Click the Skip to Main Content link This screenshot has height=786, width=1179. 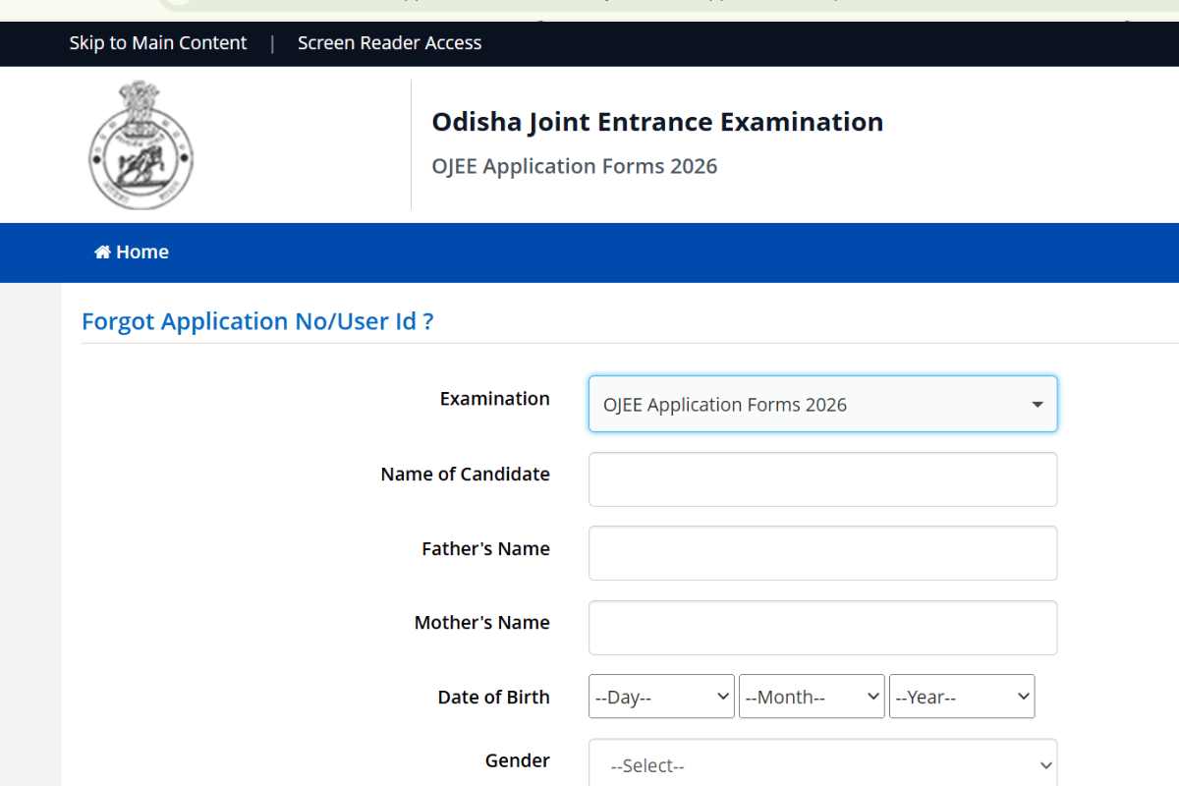point(157,42)
